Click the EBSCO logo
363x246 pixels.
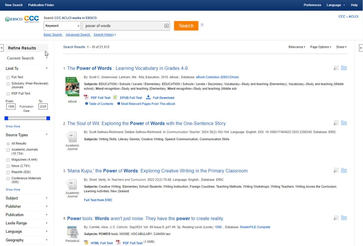point(14,19)
